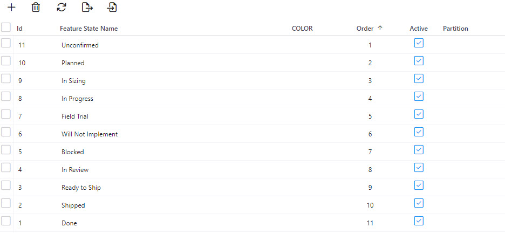Sort by the Id column header
This screenshot has width=505, height=234.
coord(19,29)
